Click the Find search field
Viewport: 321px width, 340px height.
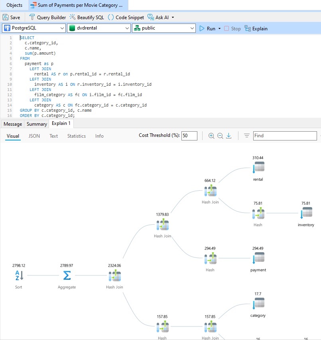(x=285, y=136)
